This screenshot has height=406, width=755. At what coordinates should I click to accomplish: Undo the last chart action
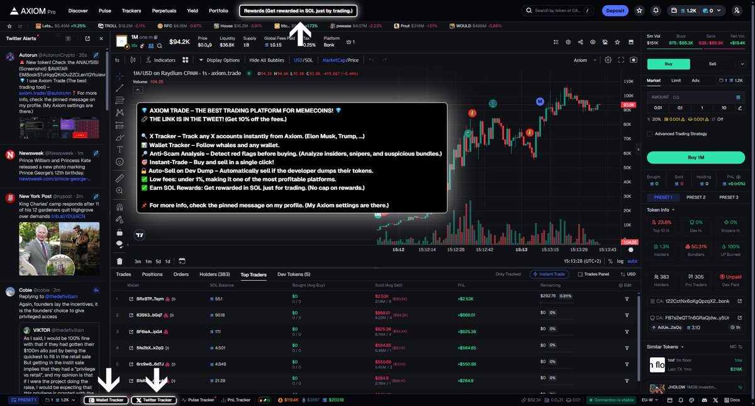tap(371, 60)
